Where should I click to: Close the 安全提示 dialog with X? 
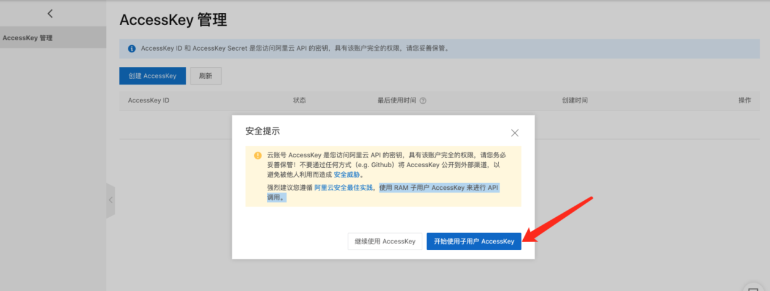click(515, 132)
